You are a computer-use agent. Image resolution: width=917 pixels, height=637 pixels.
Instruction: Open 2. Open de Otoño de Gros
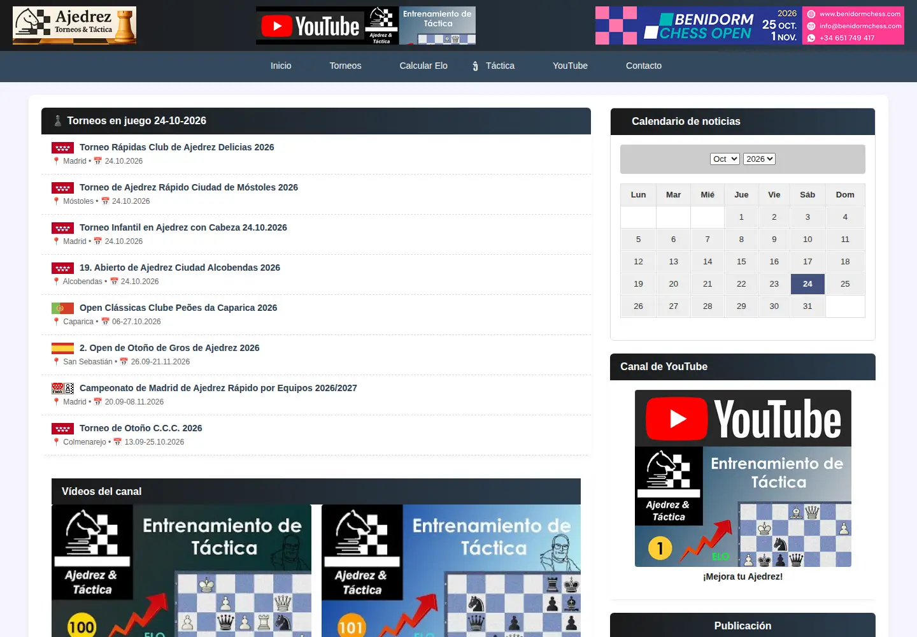click(169, 348)
